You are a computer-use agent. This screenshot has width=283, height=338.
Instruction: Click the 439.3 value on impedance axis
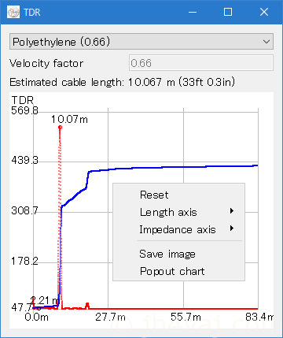coord(24,160)
